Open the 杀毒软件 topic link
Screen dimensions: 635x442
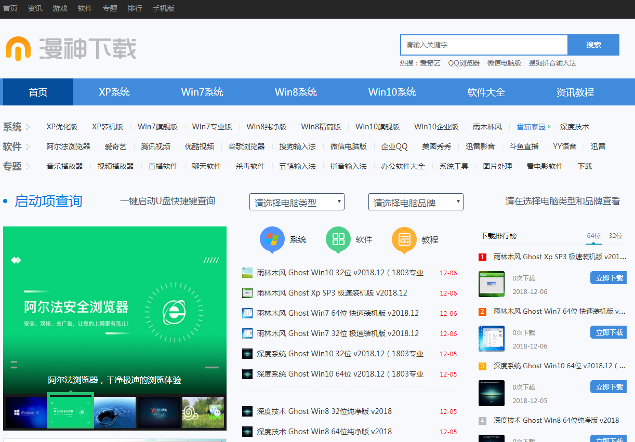pyautogui.click(x=250, y=166)
